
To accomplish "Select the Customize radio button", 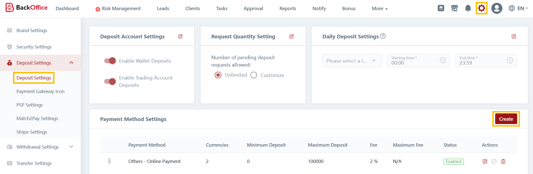I will (x=254, y=75).
